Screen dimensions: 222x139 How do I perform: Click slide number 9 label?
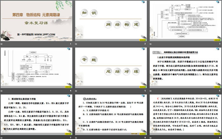[220, 138]
